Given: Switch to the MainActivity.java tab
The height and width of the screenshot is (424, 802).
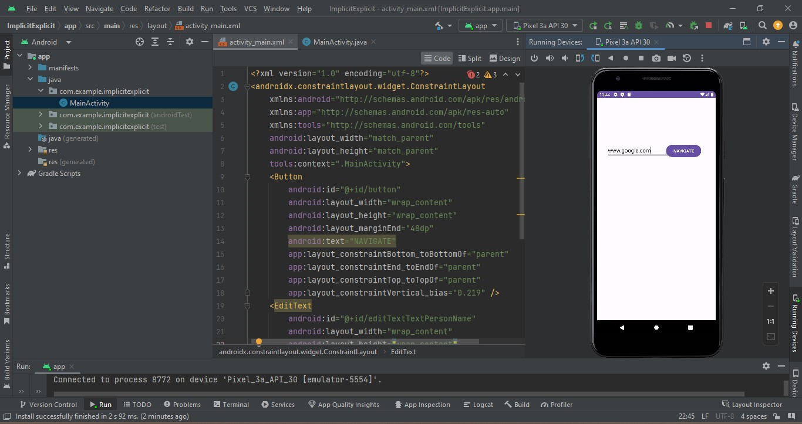Looking at the screenshot, I should 339,42.
